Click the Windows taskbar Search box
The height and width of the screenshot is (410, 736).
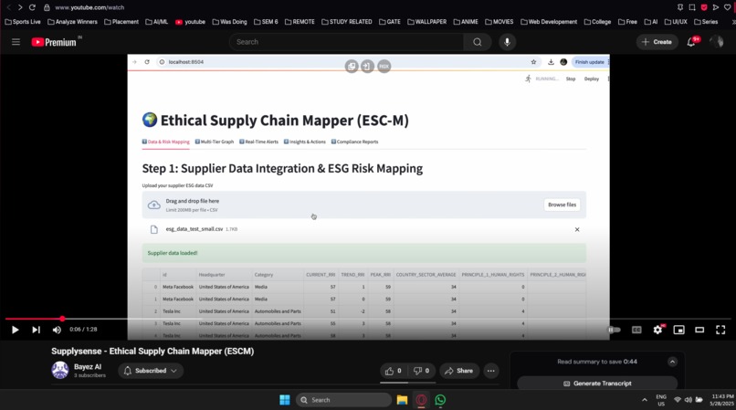[343, 400]
